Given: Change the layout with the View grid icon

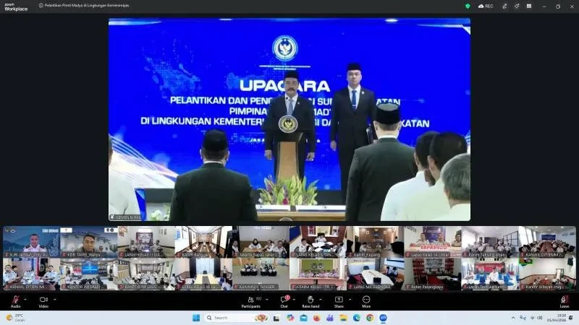Looking at the screenshot, I should tap(529, 6).
